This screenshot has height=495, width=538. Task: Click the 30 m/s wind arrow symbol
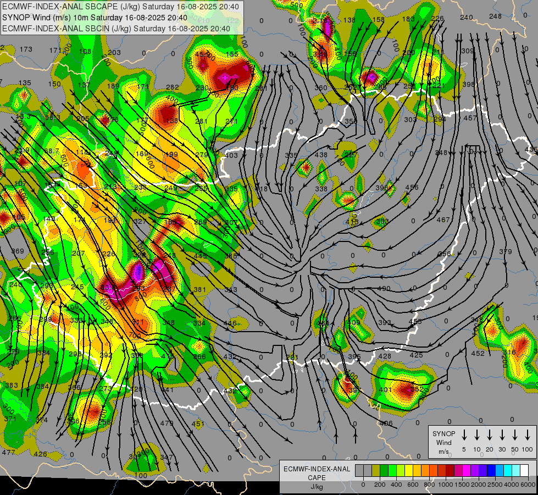point(502,435)
